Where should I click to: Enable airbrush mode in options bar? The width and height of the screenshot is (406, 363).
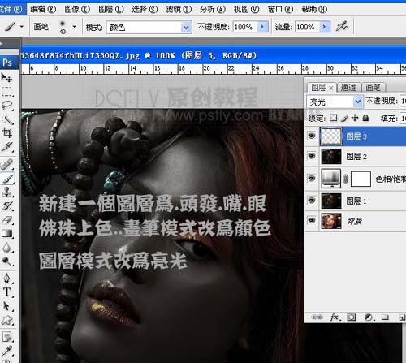point(342,27)
